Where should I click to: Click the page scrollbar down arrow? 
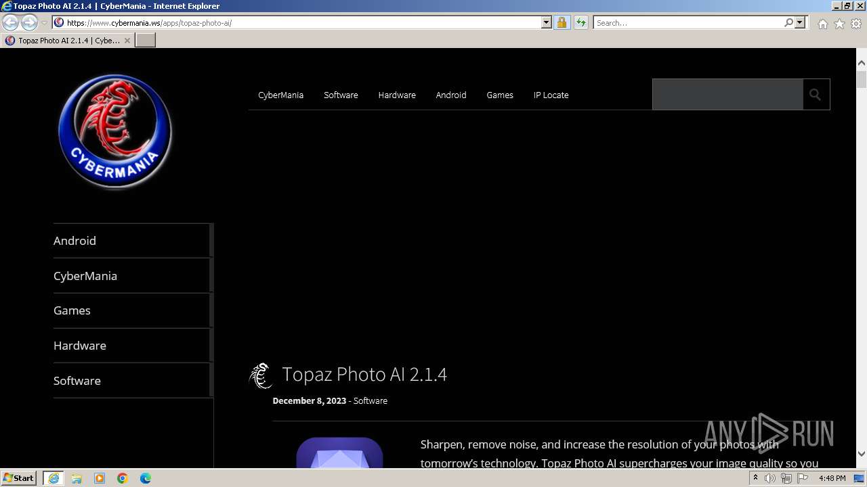pyautogui.click(x=861, y=454)
